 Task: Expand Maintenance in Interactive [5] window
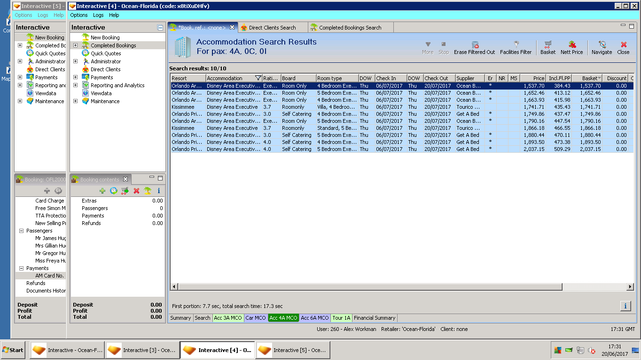[20, 101]
